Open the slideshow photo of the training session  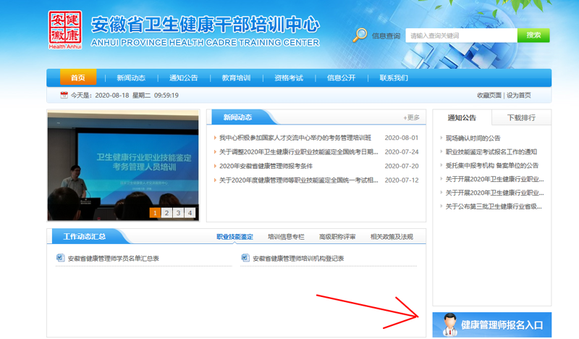(123, 165)
